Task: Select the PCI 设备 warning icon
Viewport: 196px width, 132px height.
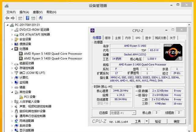Action: click(x=21, y=97)
